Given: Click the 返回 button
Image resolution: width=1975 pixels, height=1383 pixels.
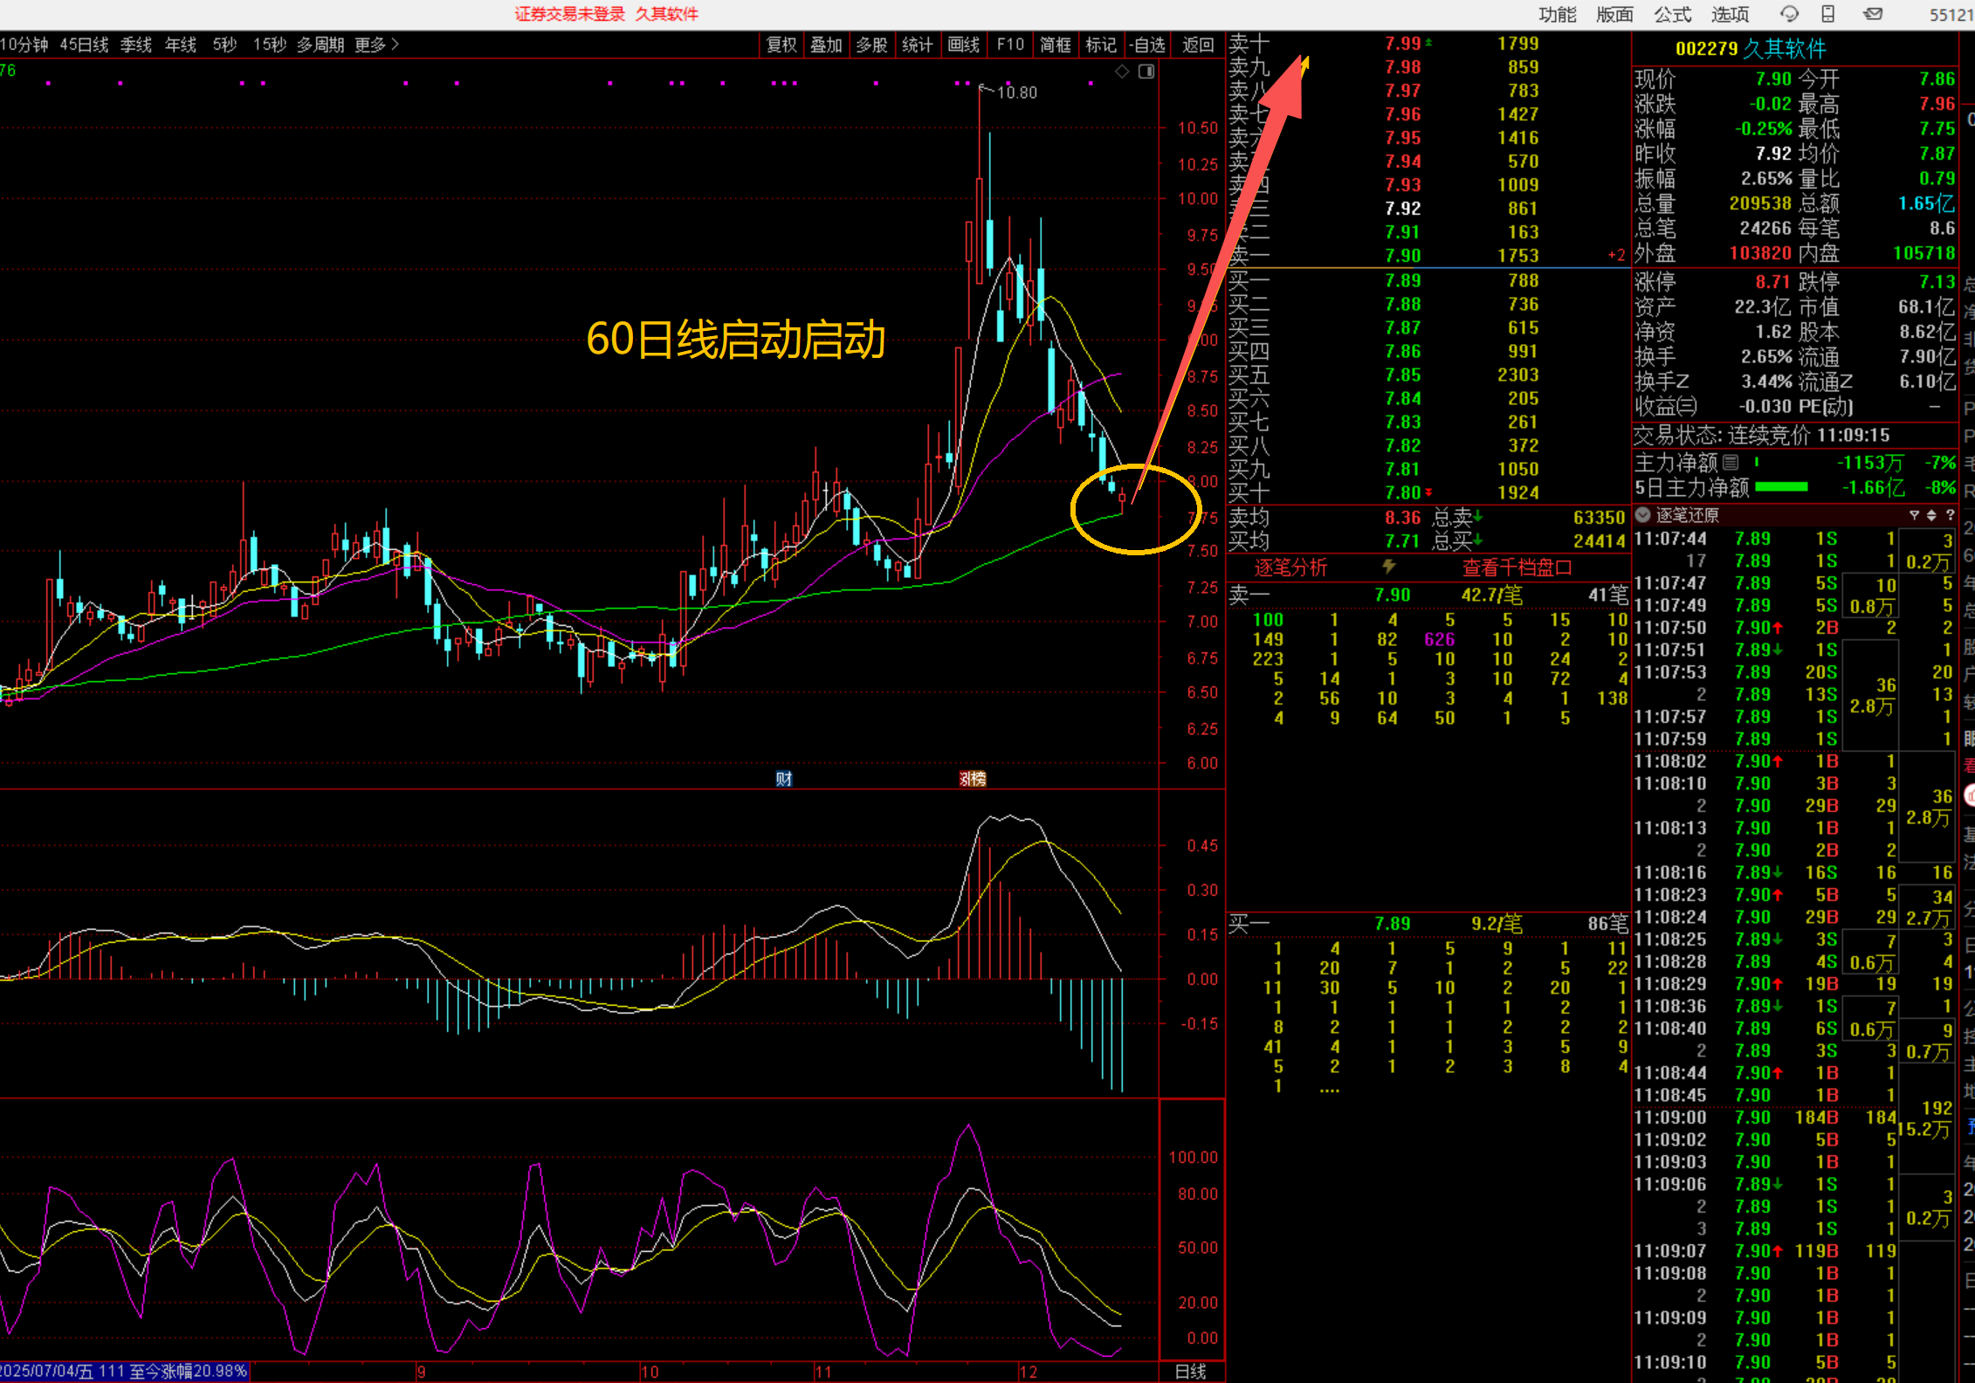Looking at the screenshot, I should (1197, 45).
